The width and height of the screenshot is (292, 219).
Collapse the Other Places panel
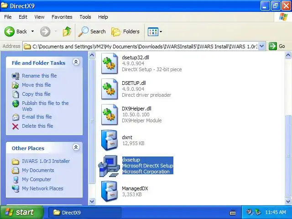tap(76, 147)
